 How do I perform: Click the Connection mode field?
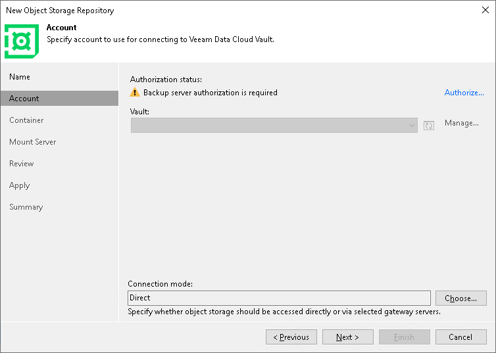tap(279, 298)
